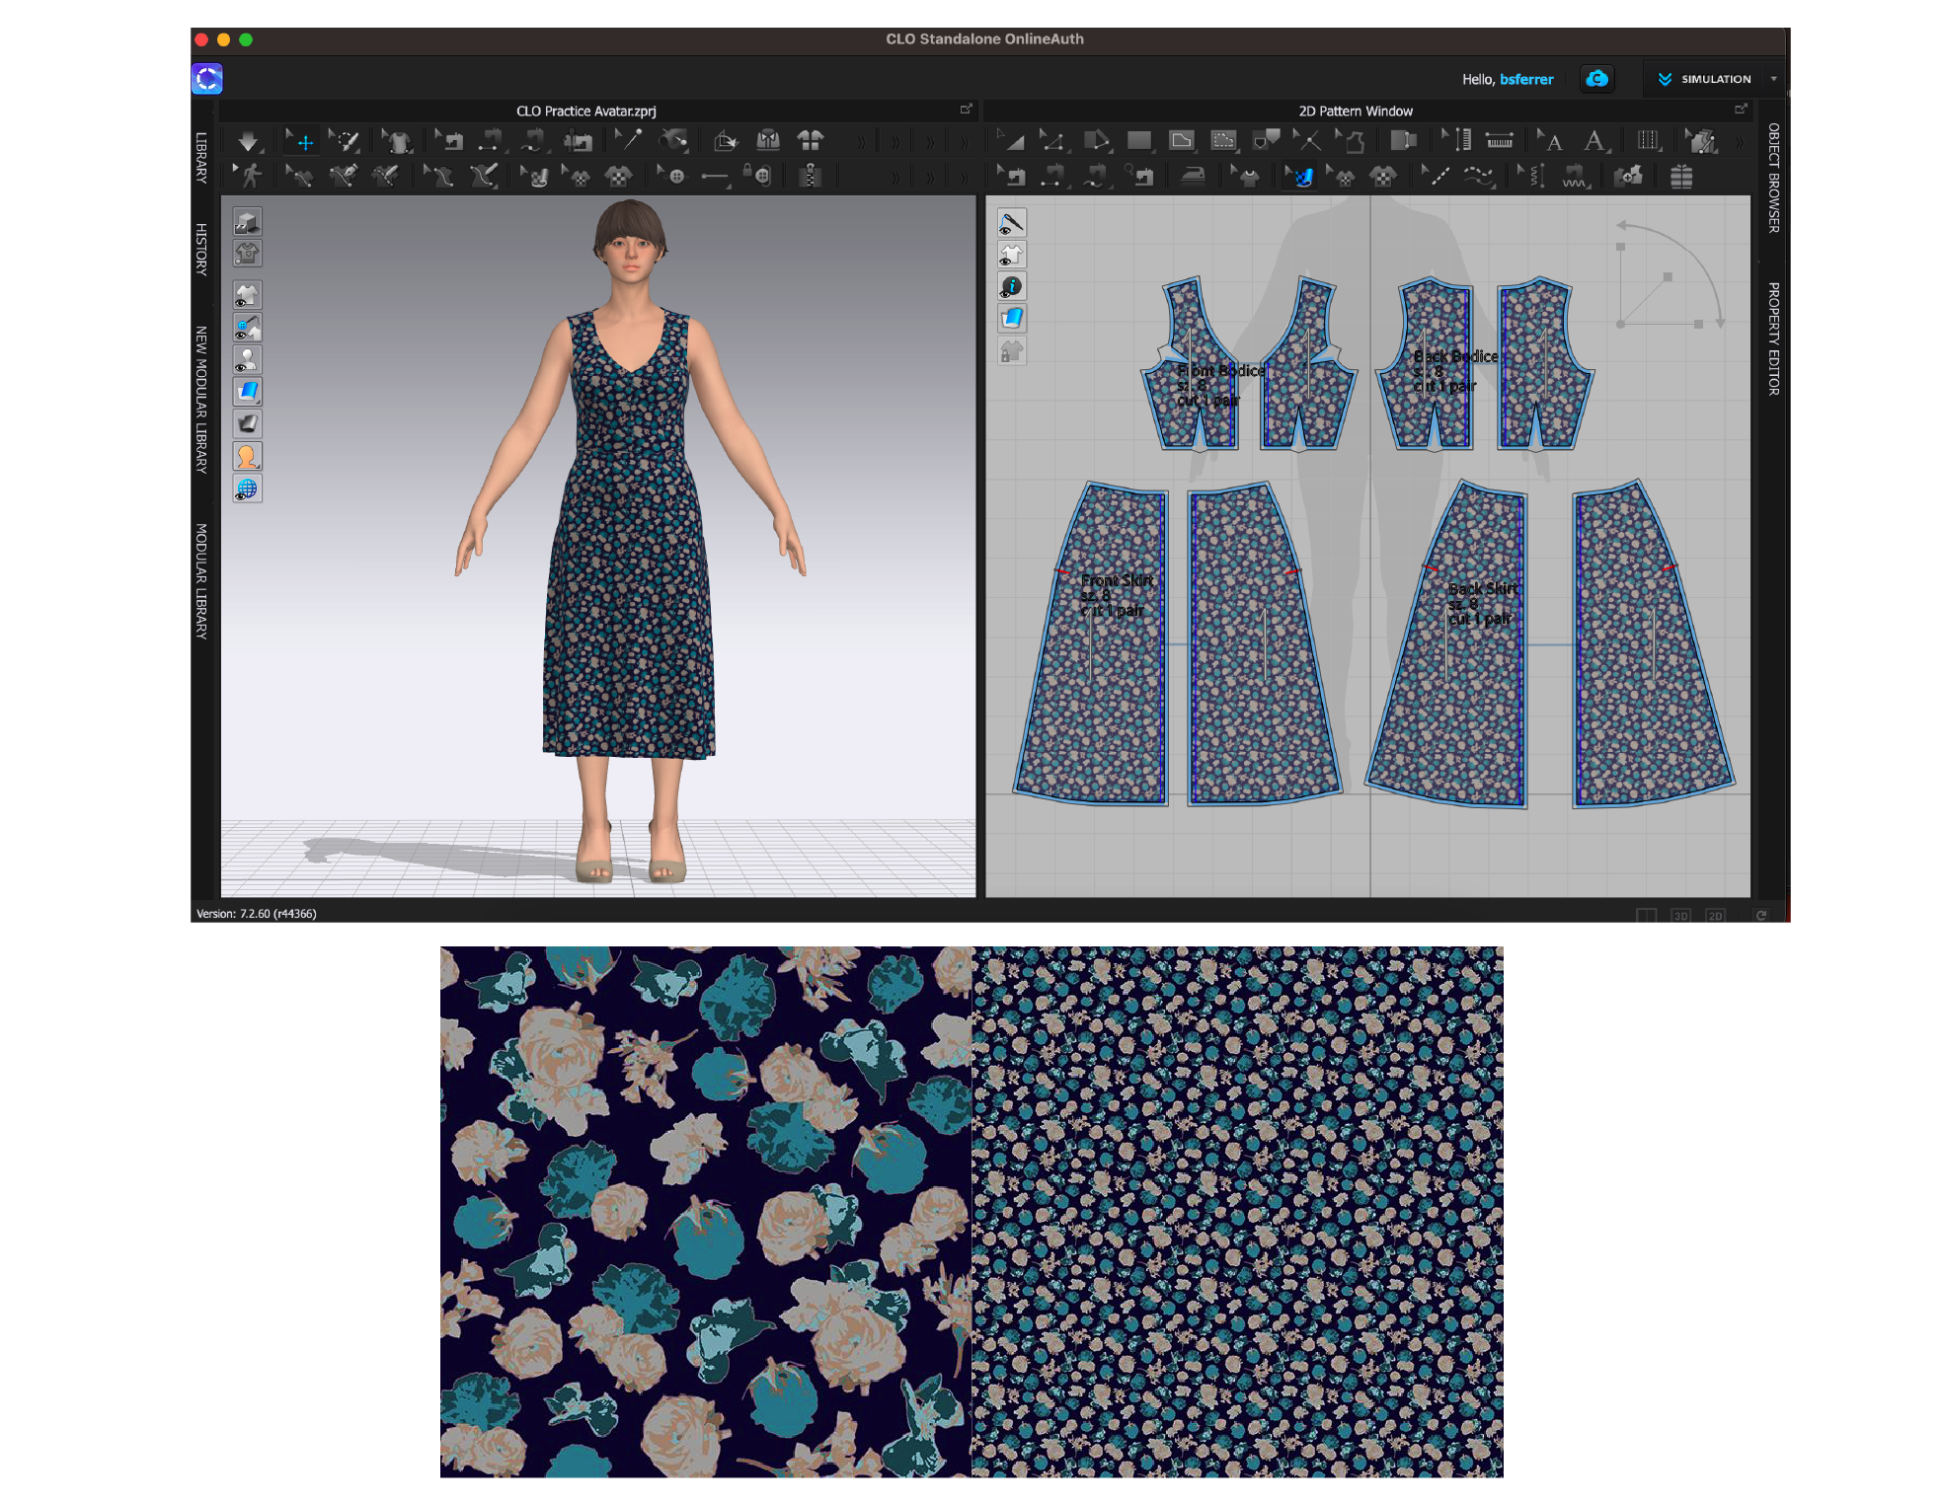Open the SIMULATION mode dropdown

[x=1774, y=79]
